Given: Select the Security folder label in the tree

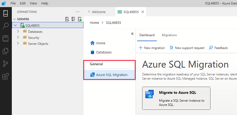Looking at the screenshot, I should tap(34, 38).
